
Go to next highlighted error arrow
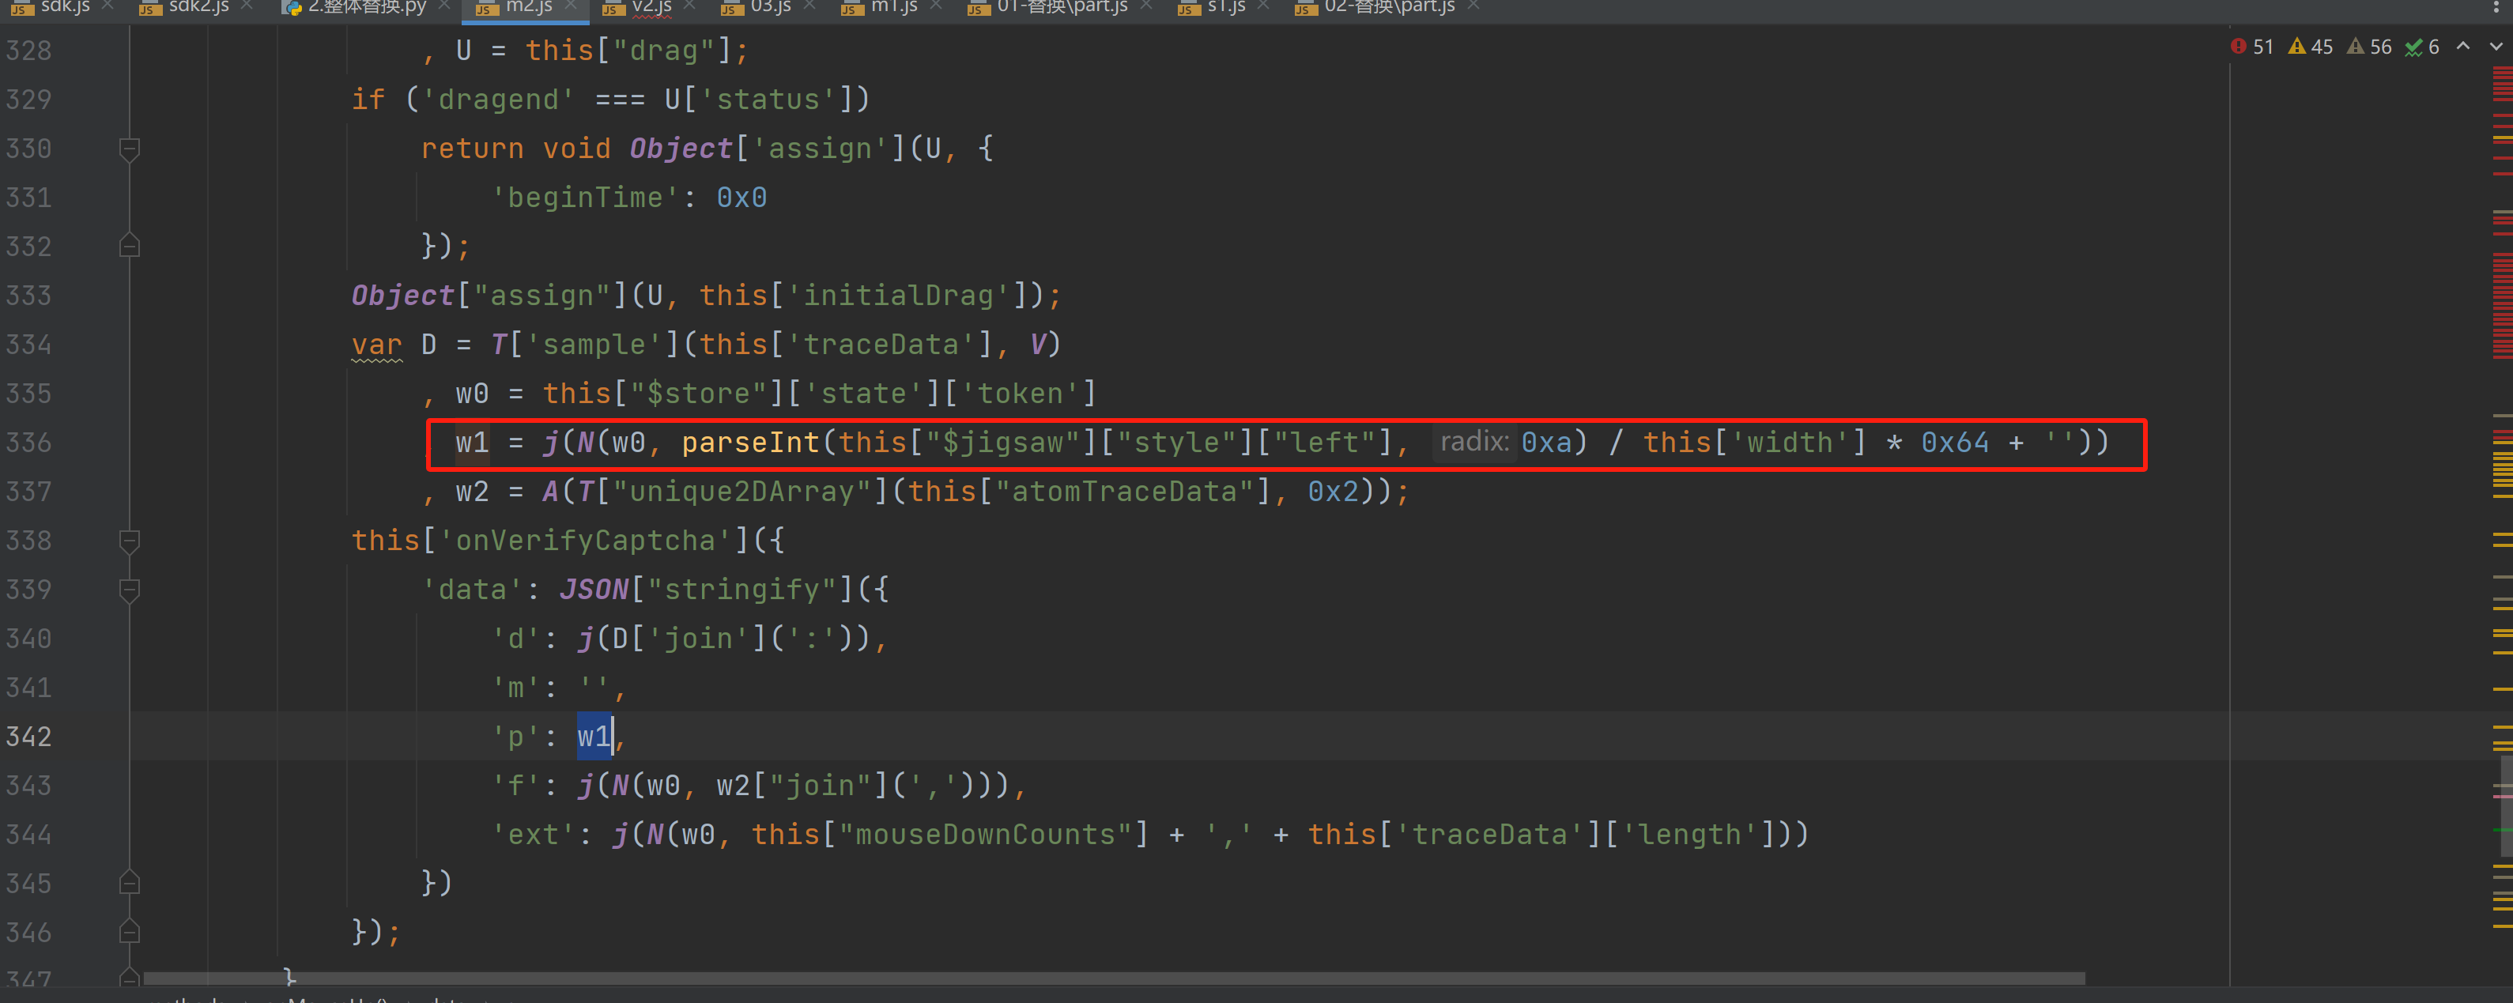tap(2496, 47)
